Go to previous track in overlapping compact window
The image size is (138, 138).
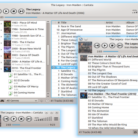coord(97,46)
